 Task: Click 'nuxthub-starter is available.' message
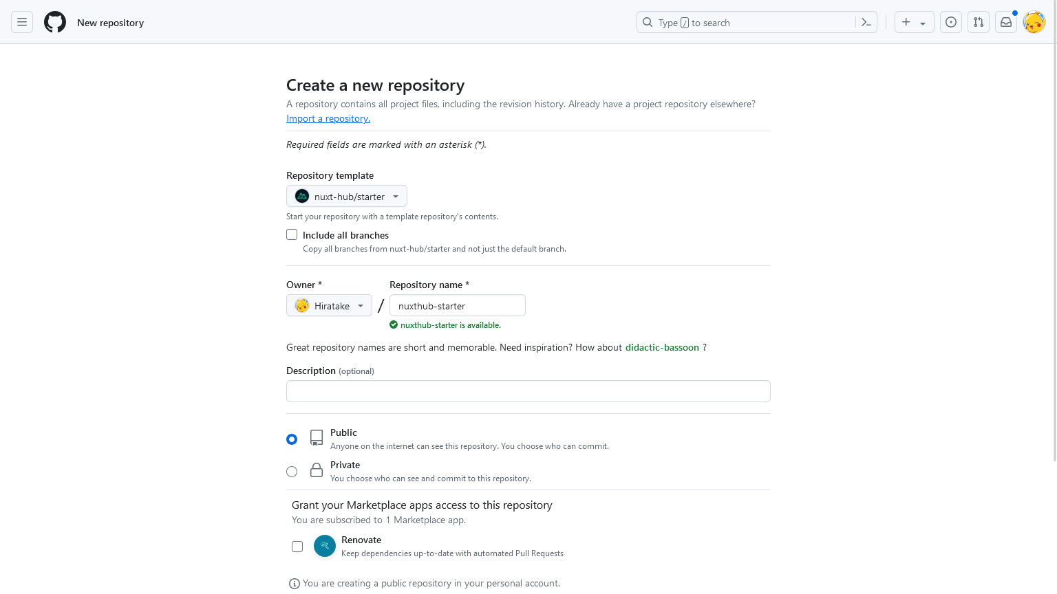tap(451, 325)
